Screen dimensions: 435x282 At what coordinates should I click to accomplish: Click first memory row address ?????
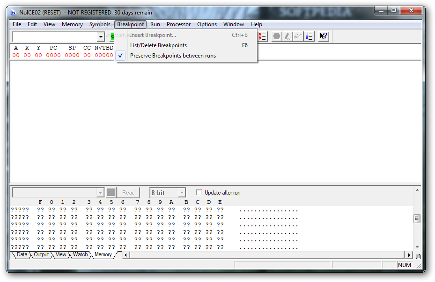pos(20,210)
